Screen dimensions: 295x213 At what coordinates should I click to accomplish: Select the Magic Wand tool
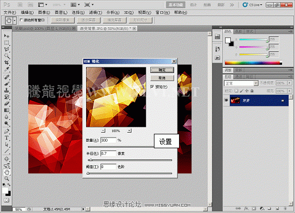(6, 56)
